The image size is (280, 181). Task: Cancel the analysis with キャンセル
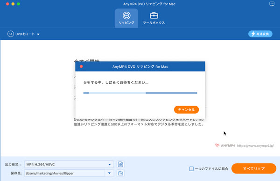(186, 109)
